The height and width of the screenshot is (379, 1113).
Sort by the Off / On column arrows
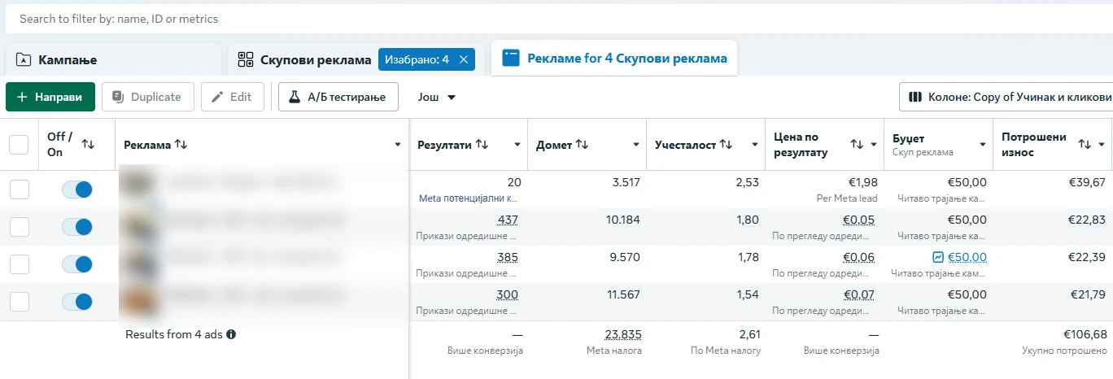(88, 145)
